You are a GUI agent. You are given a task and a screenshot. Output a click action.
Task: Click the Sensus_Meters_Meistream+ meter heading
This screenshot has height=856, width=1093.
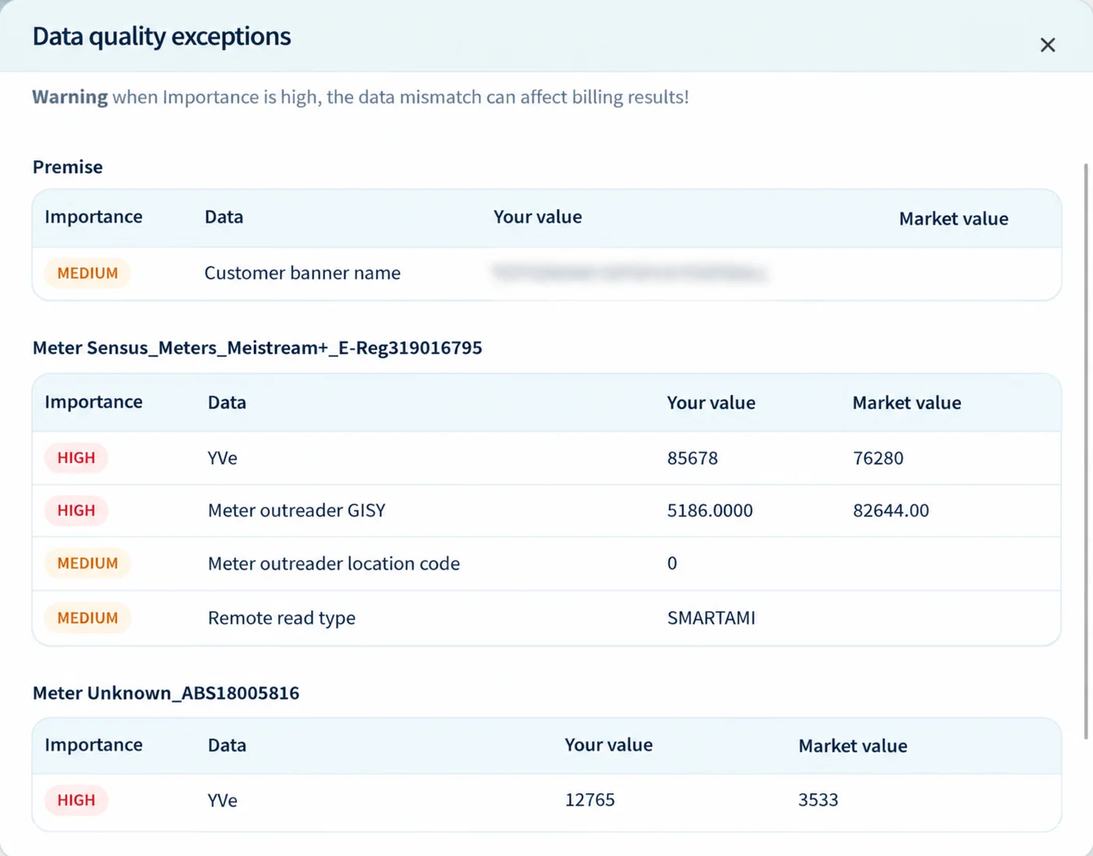pyautogui.click(x=257, y=348)
